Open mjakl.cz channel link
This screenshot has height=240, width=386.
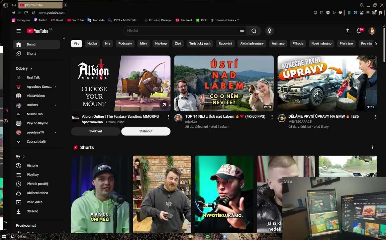point(191,122)
